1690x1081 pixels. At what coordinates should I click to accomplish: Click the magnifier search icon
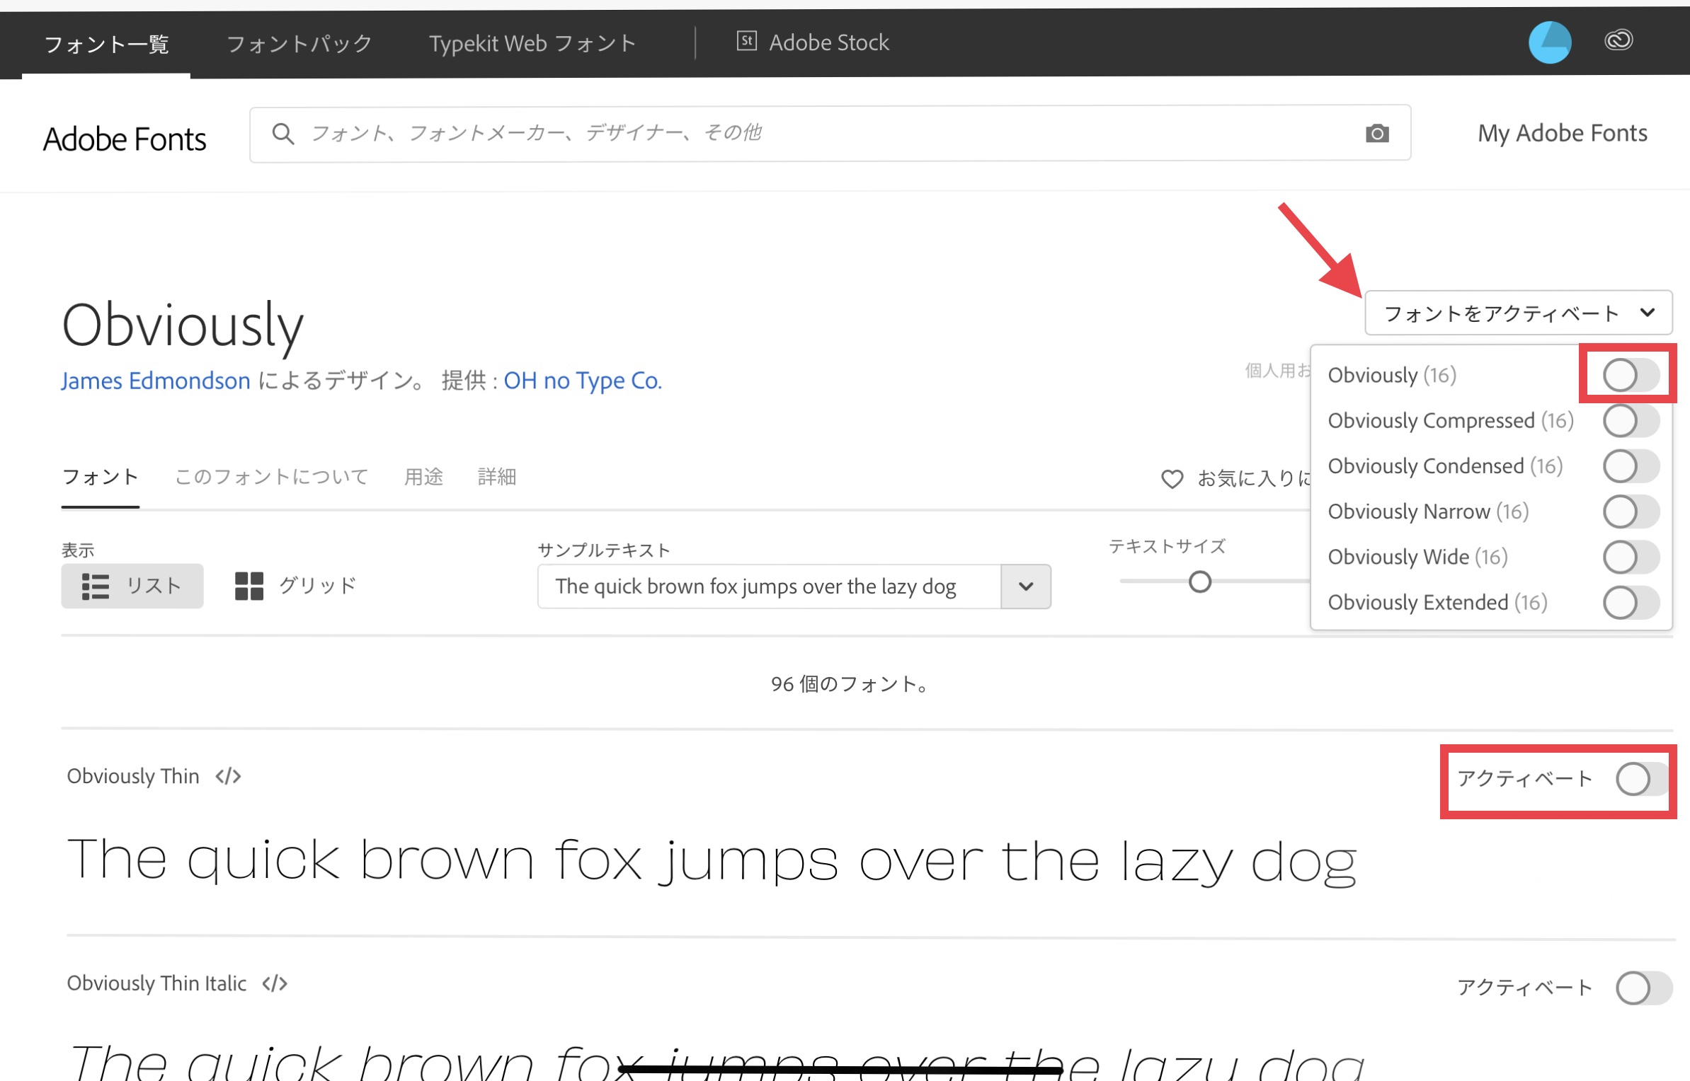tap(282, 133)
